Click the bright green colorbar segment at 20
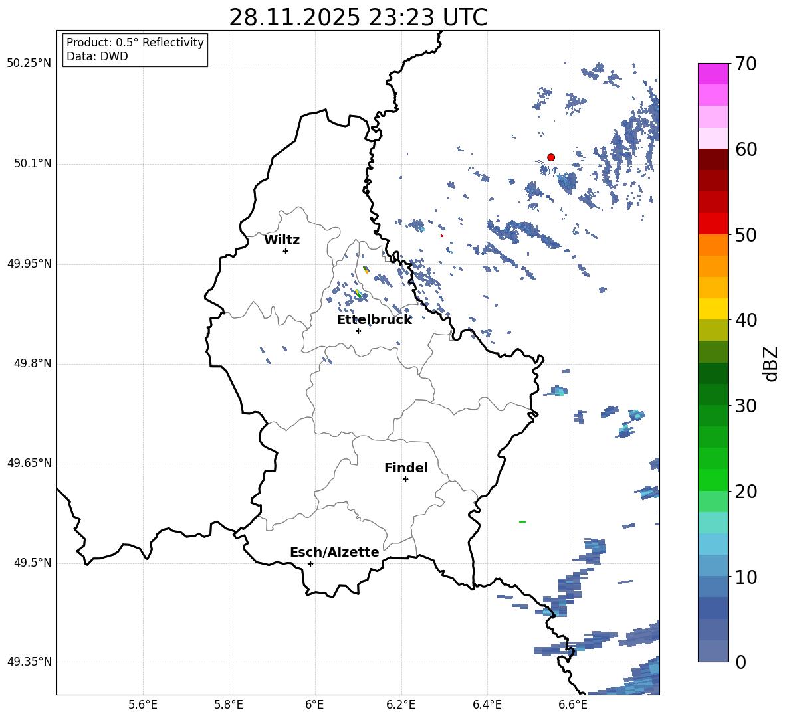Image resolution: width=787 pixels, height=718 pixels. [x=713, y=480]
